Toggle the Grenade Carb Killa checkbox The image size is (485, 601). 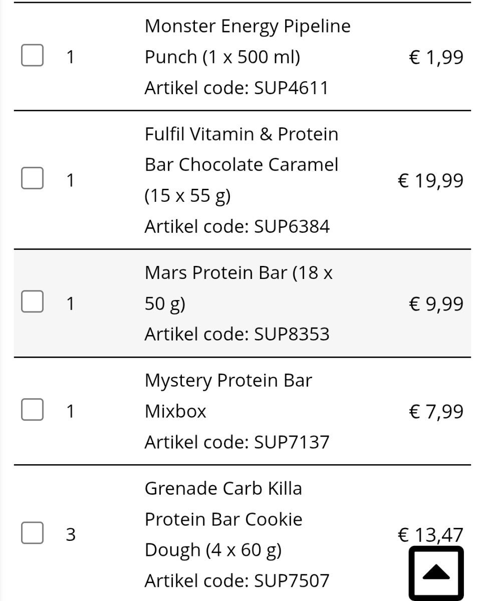click(x=31, y=534)
